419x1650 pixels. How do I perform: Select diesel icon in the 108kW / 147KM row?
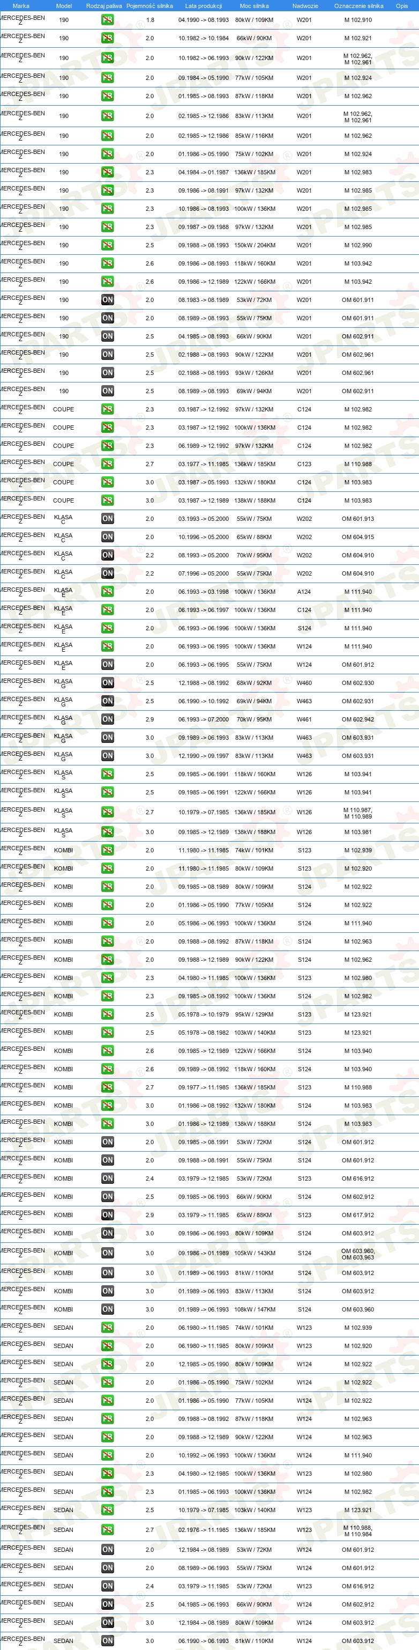(x=108, y=1310)
